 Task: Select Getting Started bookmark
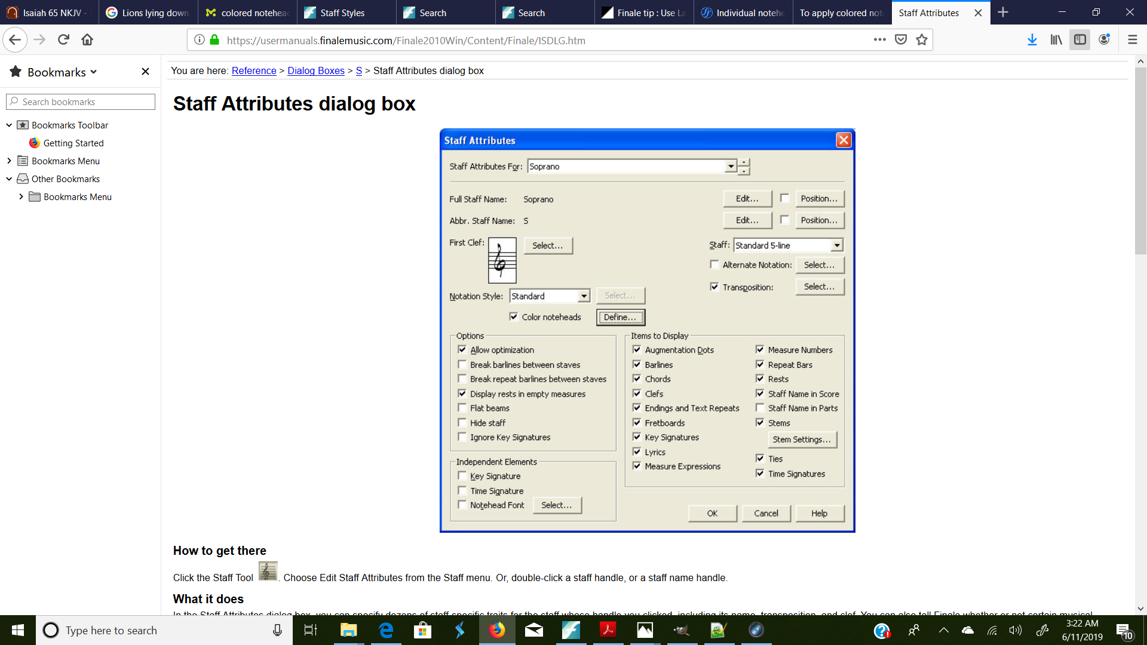coord(73,143)
